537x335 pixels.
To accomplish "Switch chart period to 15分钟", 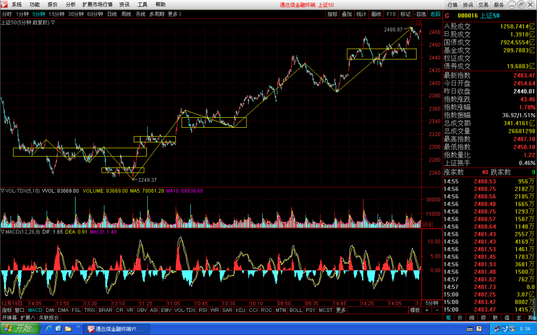I will pyautogui.click(x=57, y=14).
